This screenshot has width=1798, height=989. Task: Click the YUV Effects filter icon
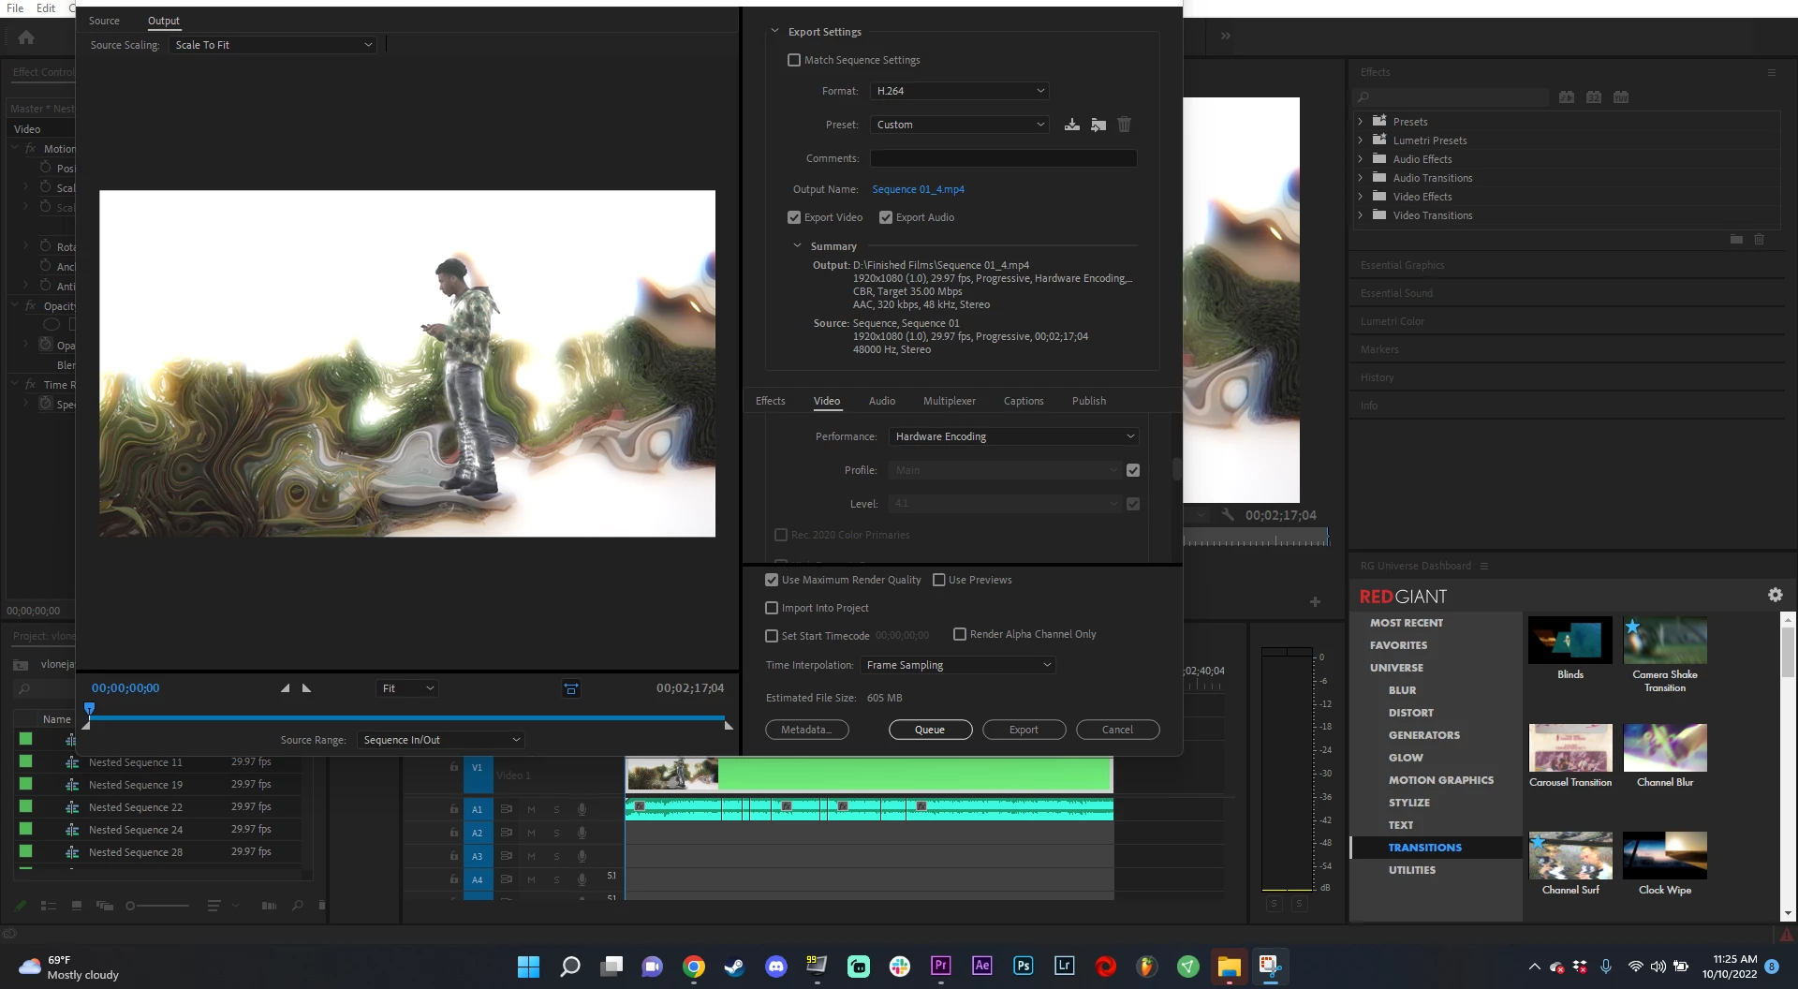(x=1621, y=96)
